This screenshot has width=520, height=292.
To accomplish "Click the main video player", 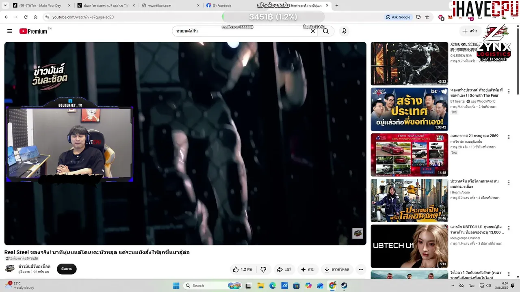I will coord(185,144).
